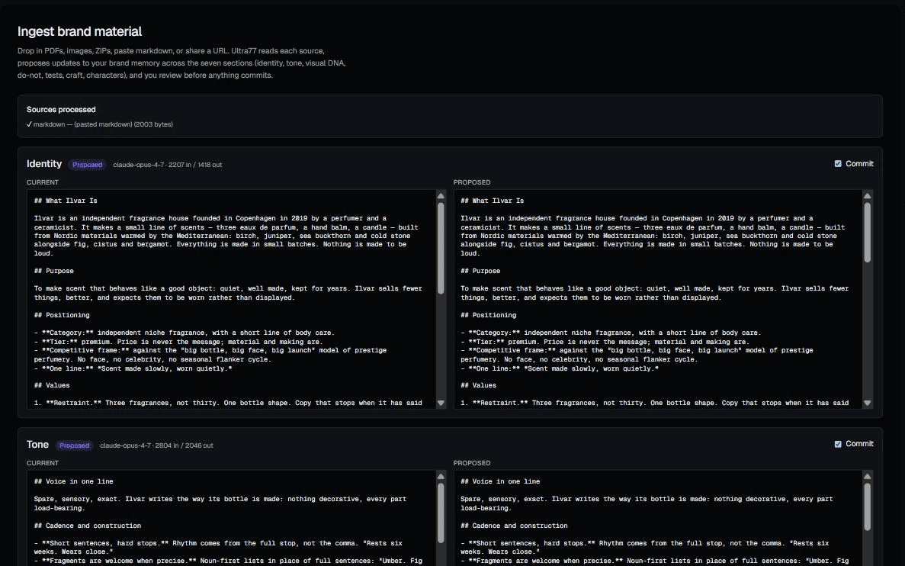
Task: Click the Identity PROPOSED scrollbar thumb
Action: point(867,233)
